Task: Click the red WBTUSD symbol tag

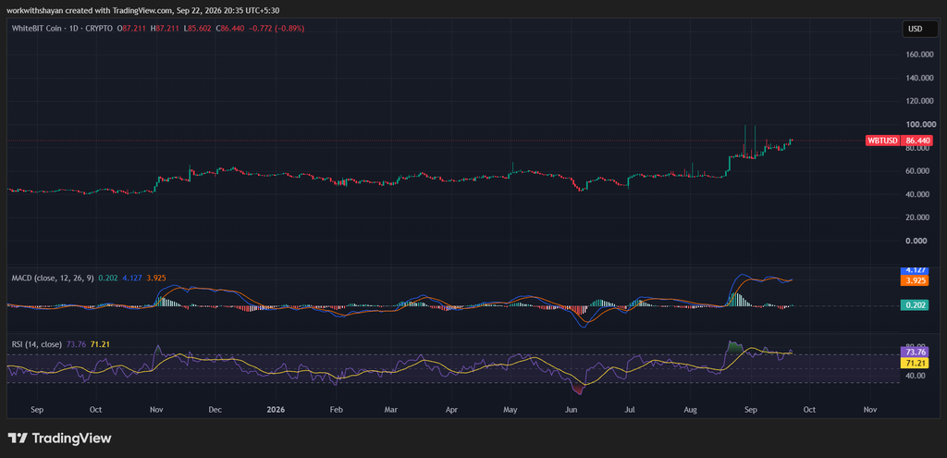Action: click(x=882, y=141)
